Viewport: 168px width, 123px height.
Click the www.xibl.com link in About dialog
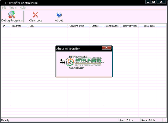(77, 68)
